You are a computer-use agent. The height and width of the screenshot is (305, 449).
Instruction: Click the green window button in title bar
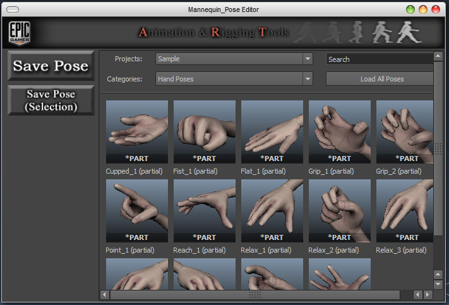click(410, 9)
